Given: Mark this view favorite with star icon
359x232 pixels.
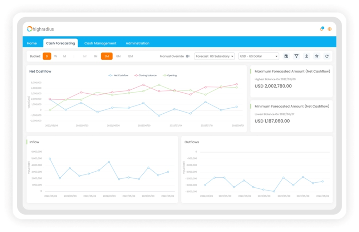Looking at the screenshot, I should (317, 56).
